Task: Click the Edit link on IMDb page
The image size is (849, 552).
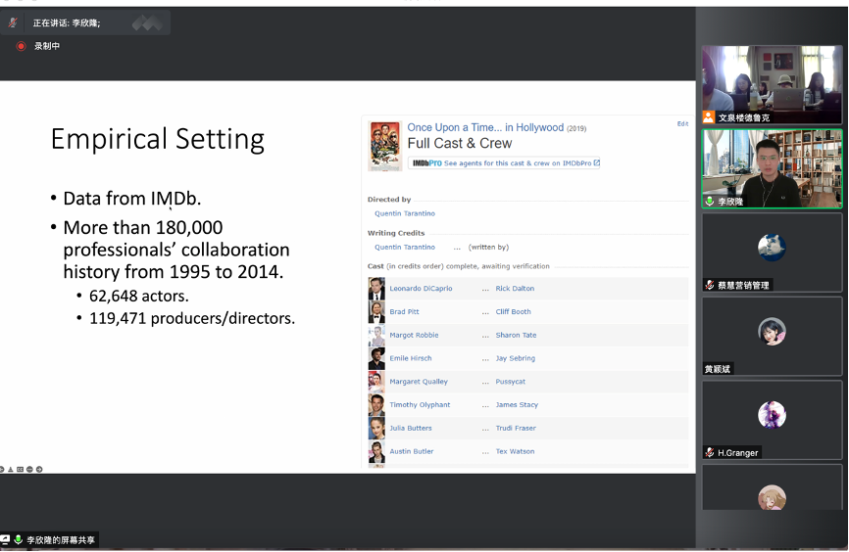Action: (x=682, y=124)
